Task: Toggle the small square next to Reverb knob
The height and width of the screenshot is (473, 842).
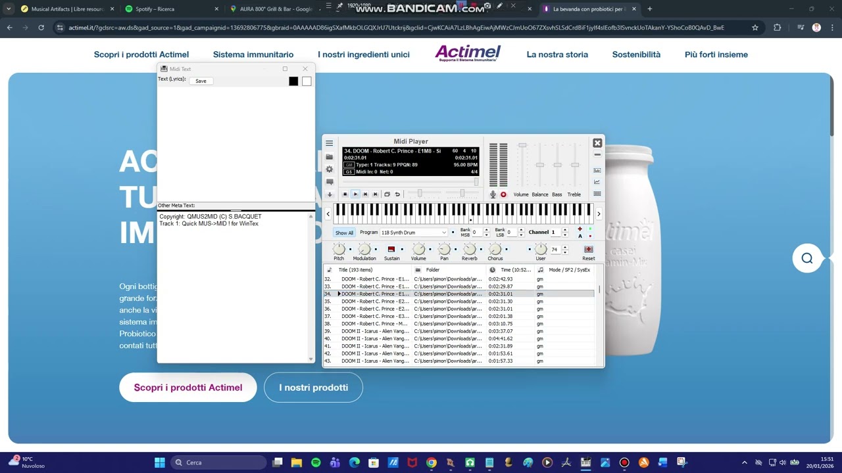Action: click(x=481, y=250)
